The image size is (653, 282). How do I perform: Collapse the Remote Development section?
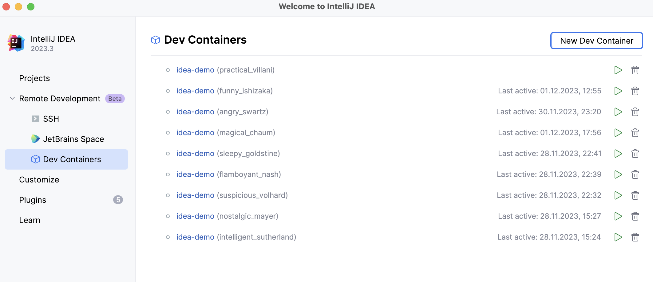[x=12, y=98]
